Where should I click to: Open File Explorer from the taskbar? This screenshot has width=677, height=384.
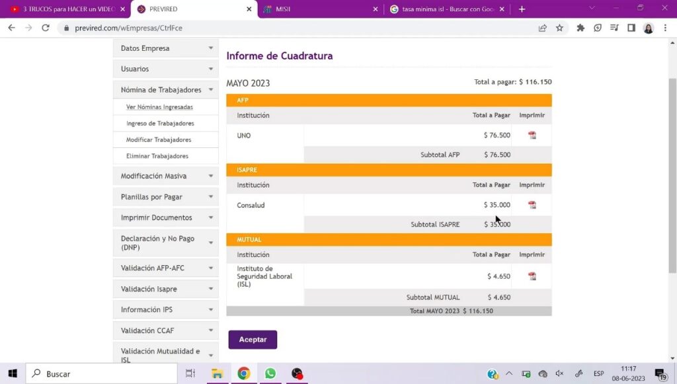click(217, 373)
